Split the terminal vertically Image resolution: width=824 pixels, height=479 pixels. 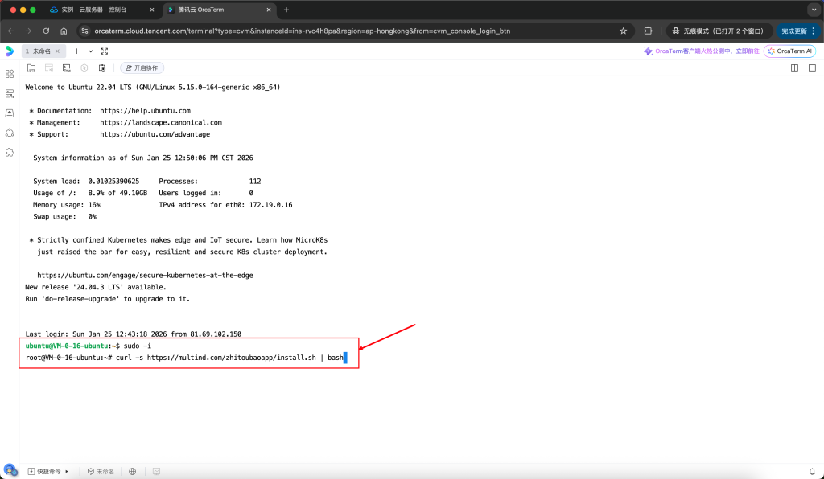pyautogui.click(x=793, y=68)
